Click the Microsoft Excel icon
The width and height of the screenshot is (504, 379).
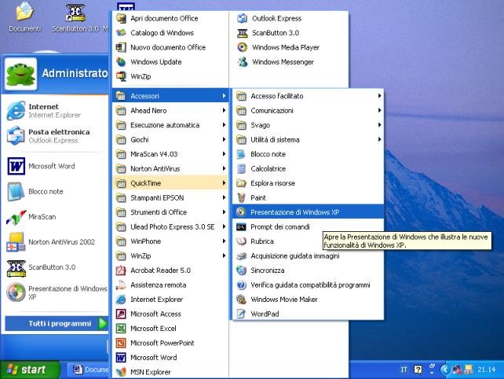[121, 329]
